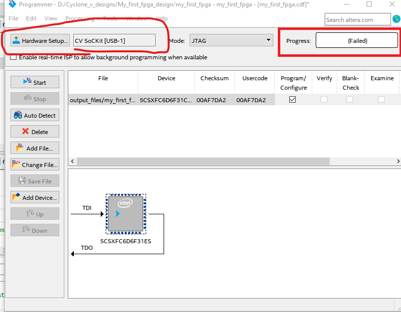The image size is (401, 312).
Task: Close the Programmer window
Action: pos(392,4)
